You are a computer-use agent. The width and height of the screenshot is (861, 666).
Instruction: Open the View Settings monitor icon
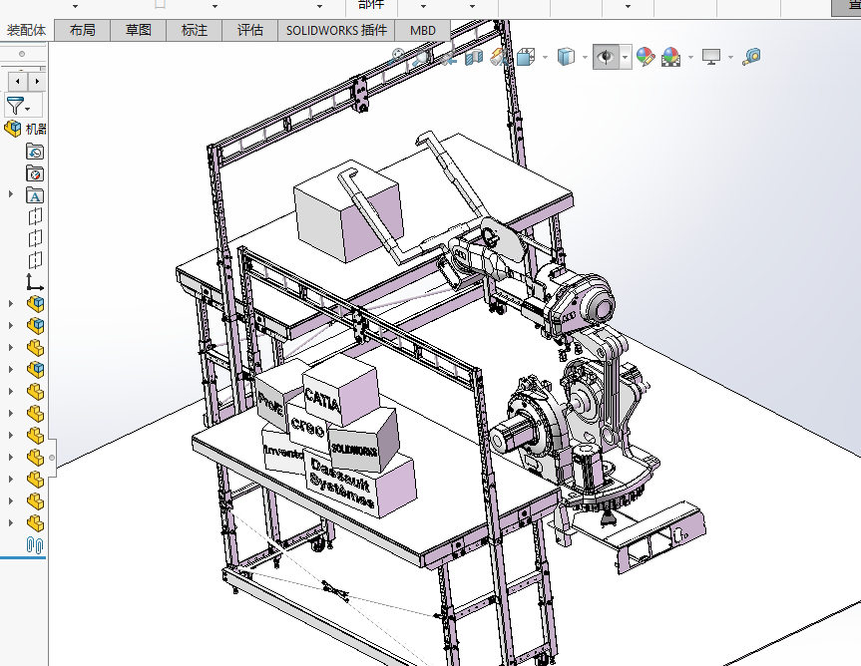click(x=710, y=58)
